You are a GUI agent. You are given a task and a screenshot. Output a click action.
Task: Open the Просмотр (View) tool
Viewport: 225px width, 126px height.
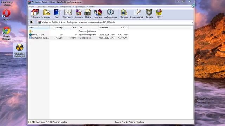[68, 14]
